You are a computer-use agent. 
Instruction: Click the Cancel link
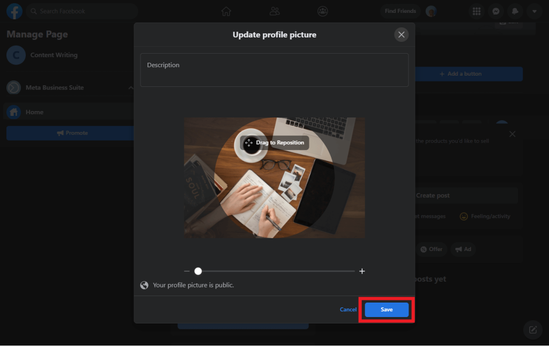[x=348, y=310]
